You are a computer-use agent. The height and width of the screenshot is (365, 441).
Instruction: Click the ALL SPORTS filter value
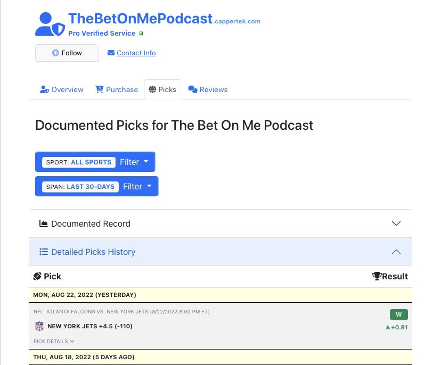tap(91, 162)
